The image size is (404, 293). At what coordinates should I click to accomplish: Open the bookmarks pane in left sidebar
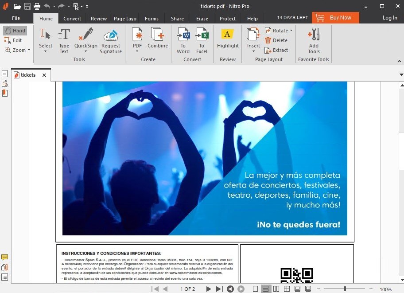pyautogui.click(x=4, y=93)
